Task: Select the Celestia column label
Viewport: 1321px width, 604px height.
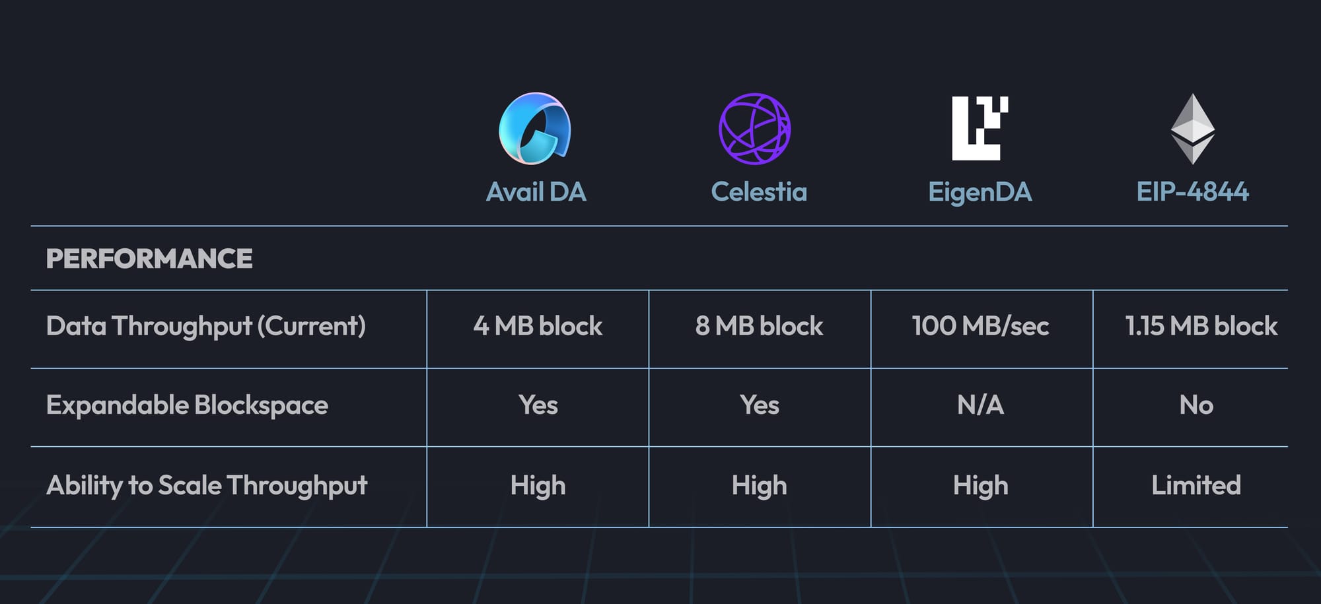Action: 759,192
